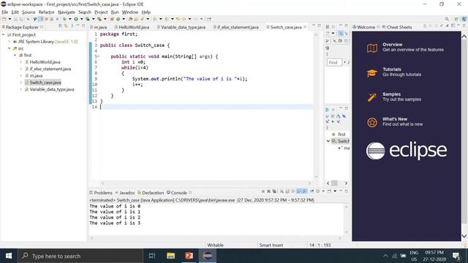
Task: Open the notification center icon in system tray
Action: 456,256
